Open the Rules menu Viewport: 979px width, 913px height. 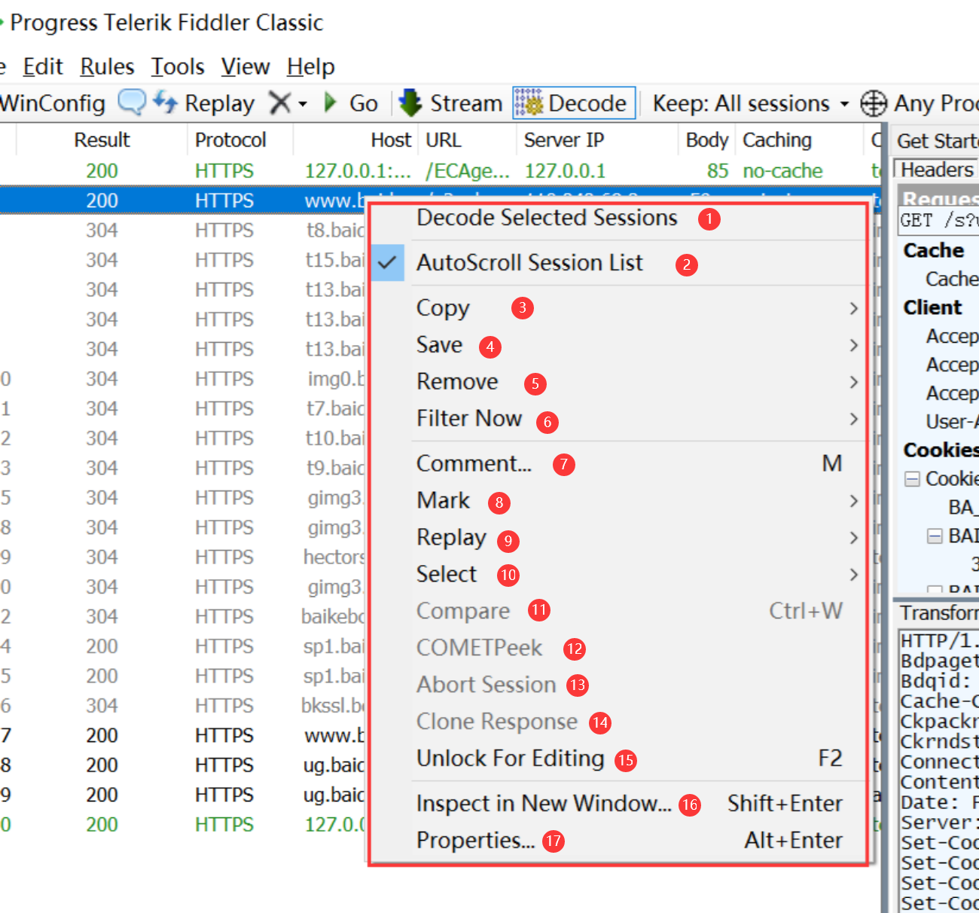[107, 67]
